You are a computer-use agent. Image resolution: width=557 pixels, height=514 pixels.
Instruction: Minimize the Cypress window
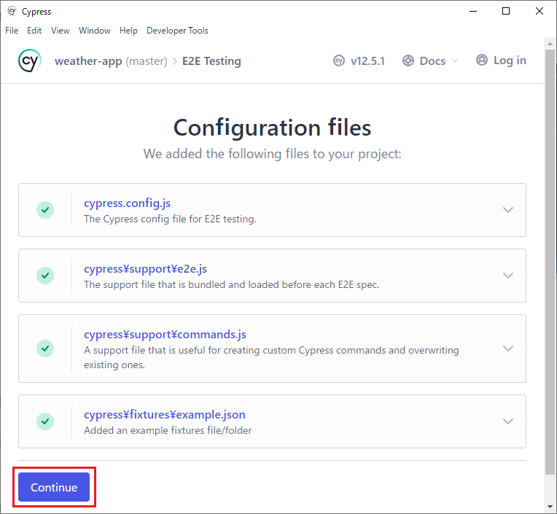[x=473, y=12]
